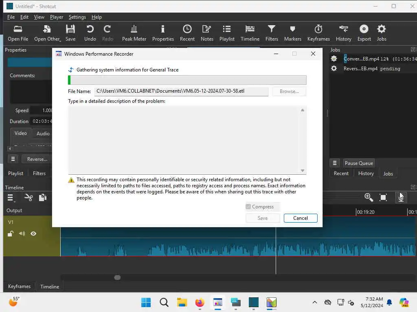
Task: Open the Notes panel
Action: [x=207, y=33]
